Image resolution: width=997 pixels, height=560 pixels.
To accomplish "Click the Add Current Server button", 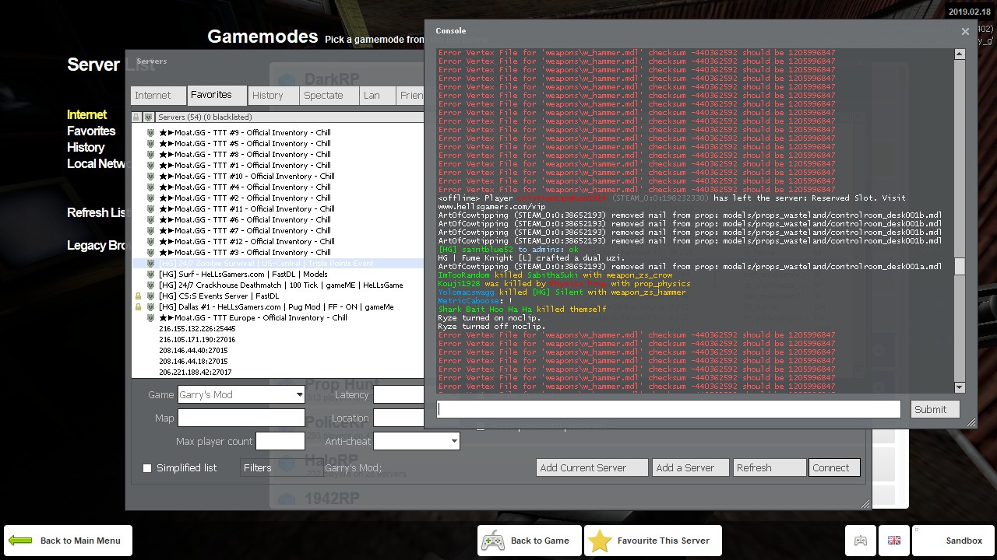I will coord(592,467).
